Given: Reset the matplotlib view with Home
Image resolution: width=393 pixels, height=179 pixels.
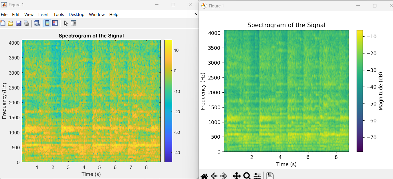Looking at the screenshot, I should (204, 175).
